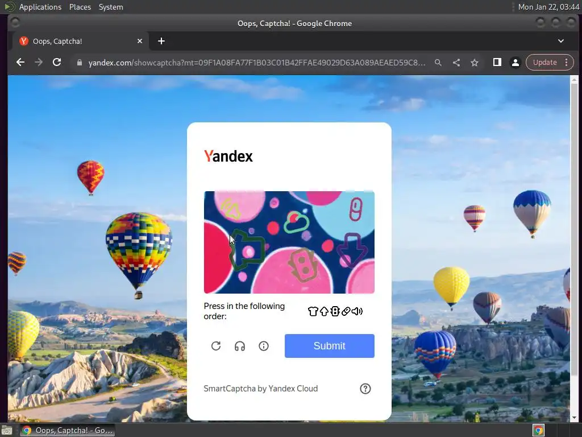Click the required order icon sequence
582x437 pixels.
[x=335, y=311]
